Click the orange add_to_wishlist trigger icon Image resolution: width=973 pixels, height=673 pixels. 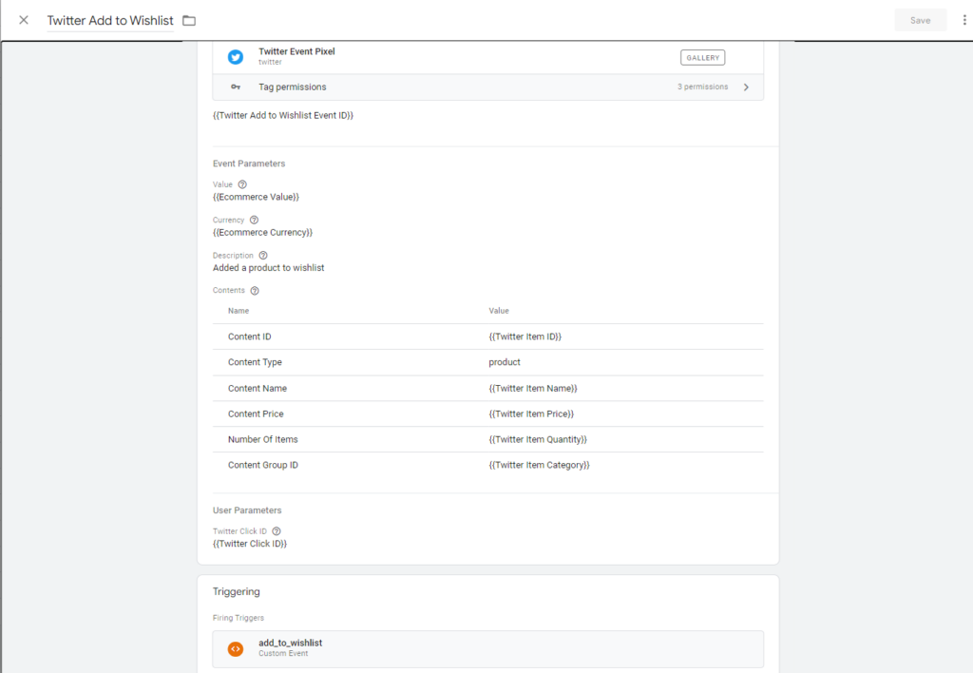[x=236, y=649]
